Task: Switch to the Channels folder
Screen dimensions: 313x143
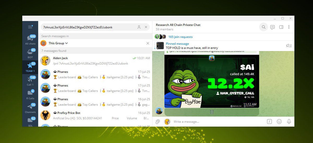Action: point(30,108)
